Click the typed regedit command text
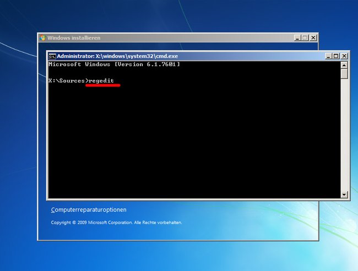 pyautogui.click(x=101, y=80)
